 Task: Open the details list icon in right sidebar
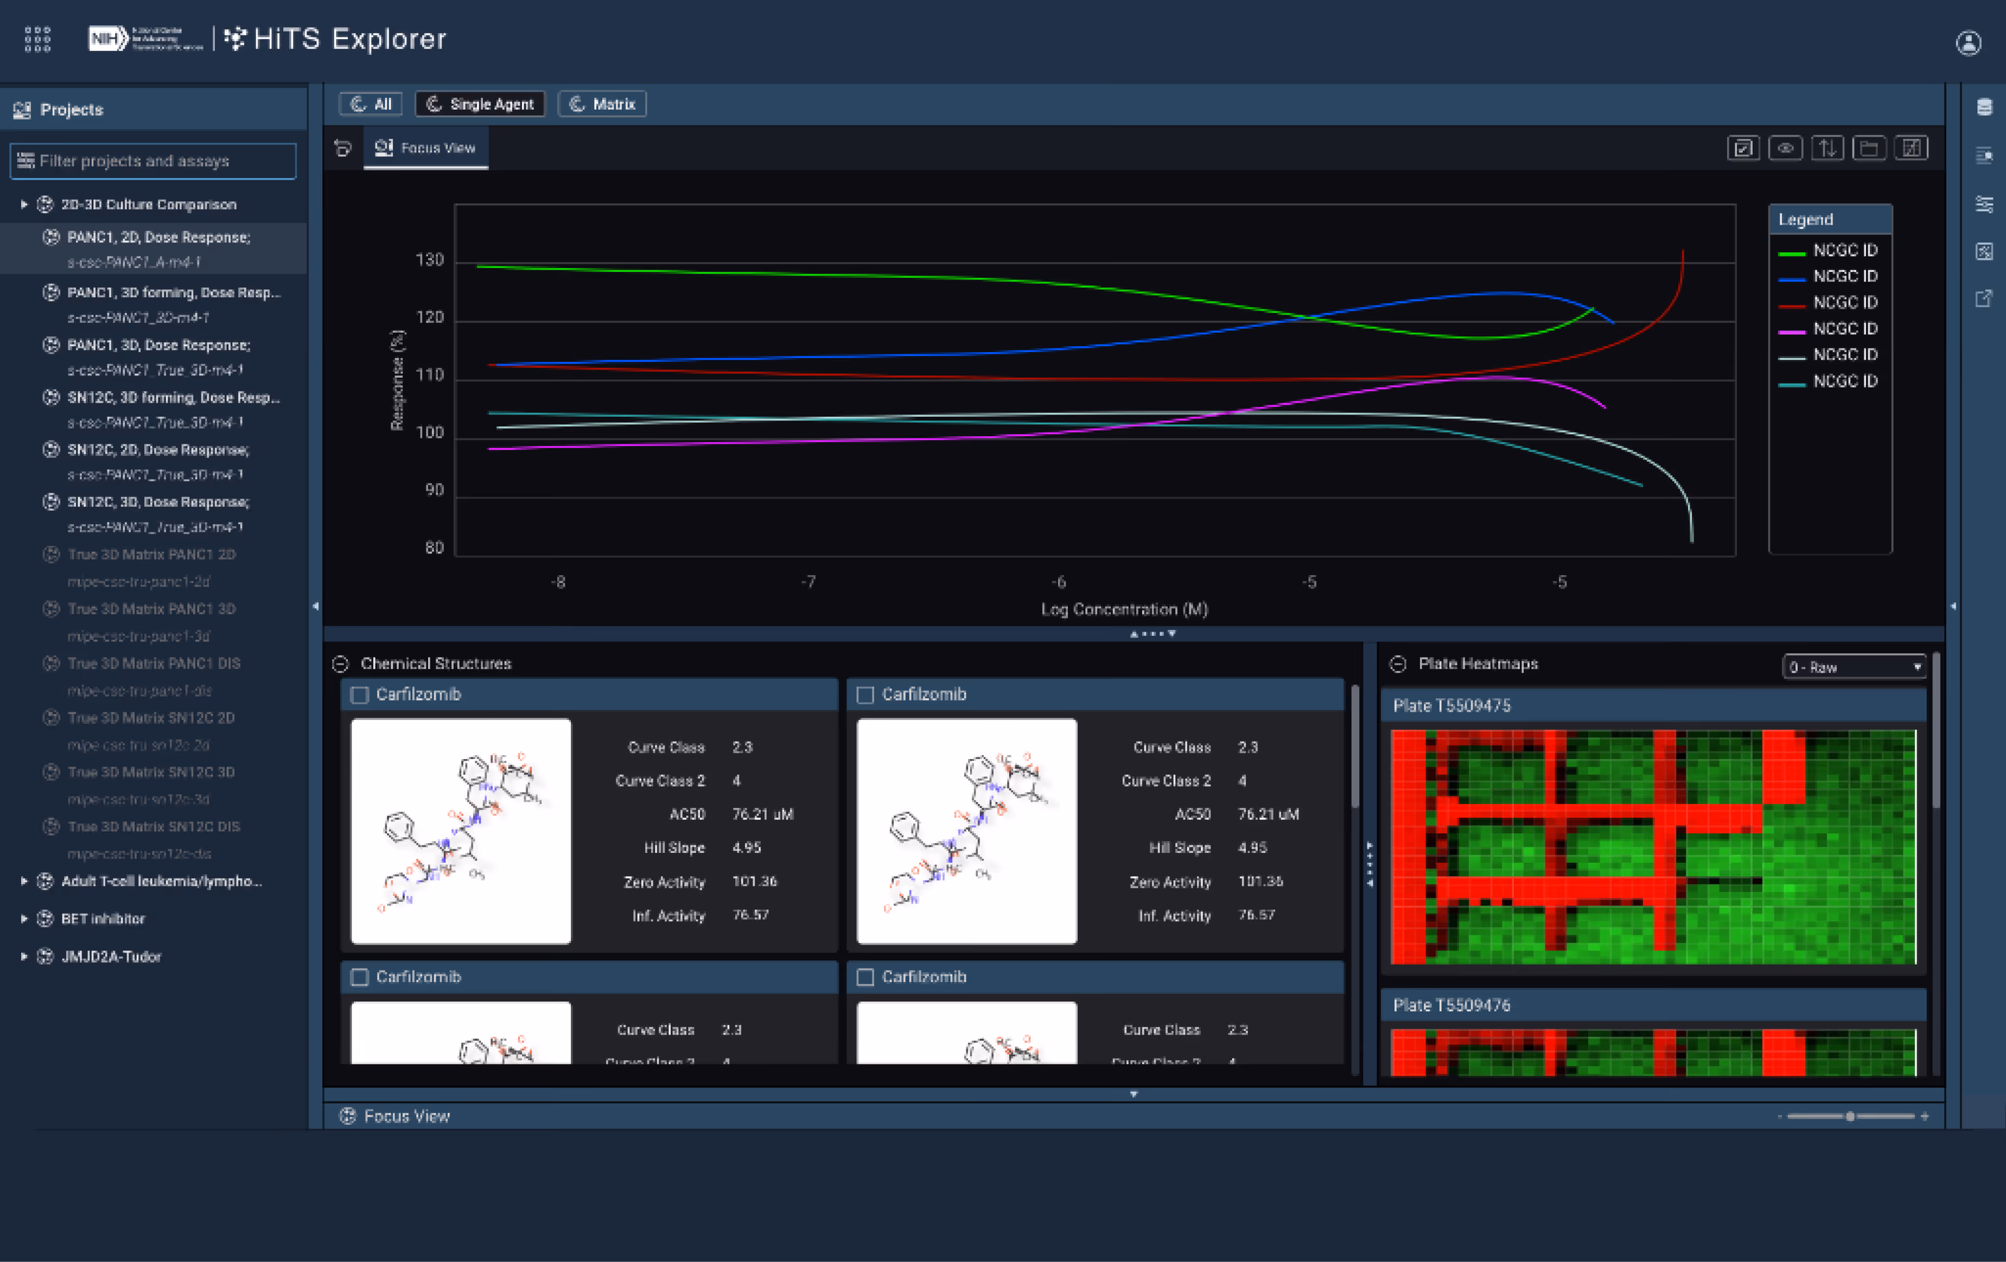coord(1984,155)
